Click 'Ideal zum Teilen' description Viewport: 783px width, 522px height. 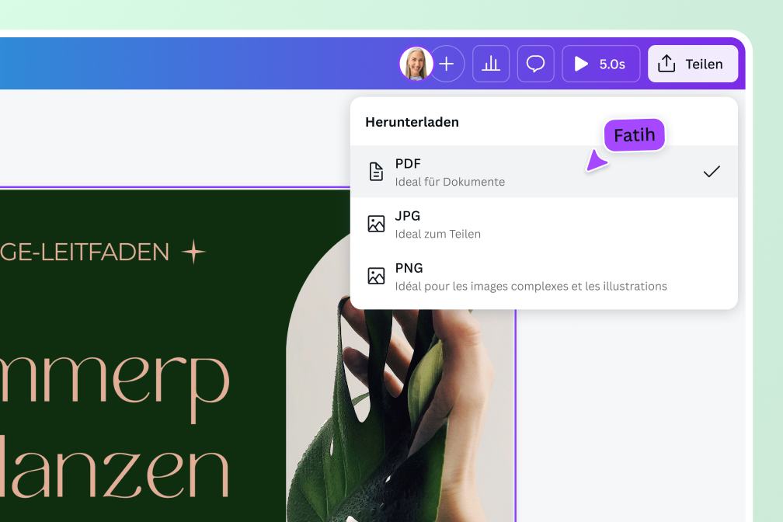coord(438,234)
